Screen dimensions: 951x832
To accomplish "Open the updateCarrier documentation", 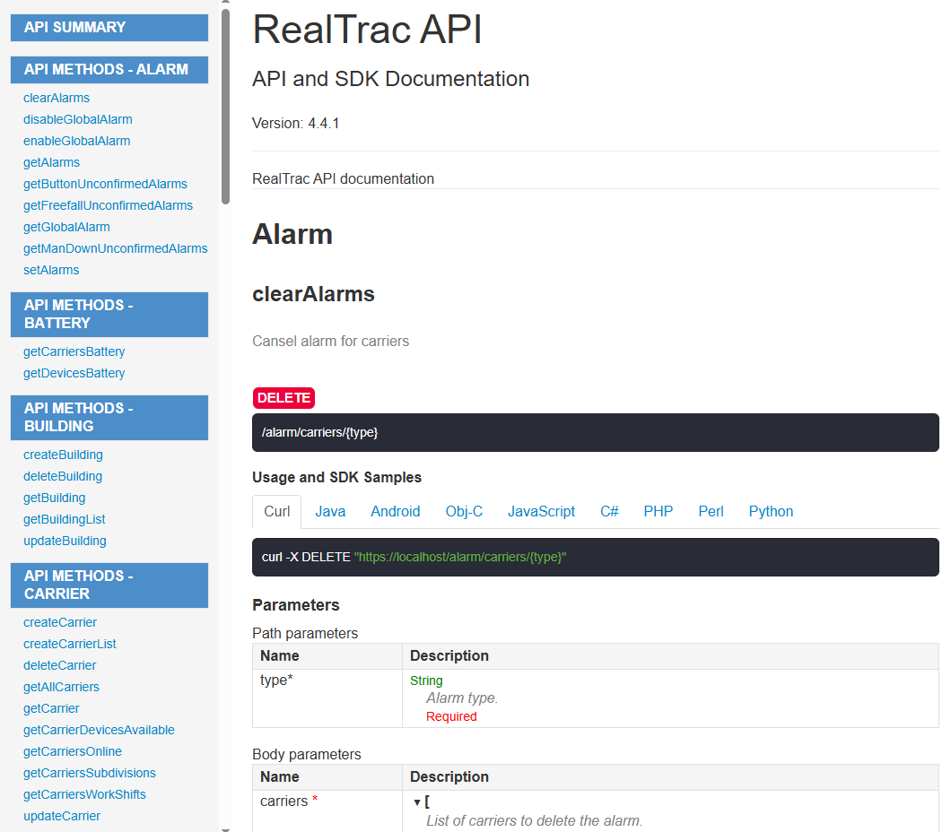I will point(61,816).
